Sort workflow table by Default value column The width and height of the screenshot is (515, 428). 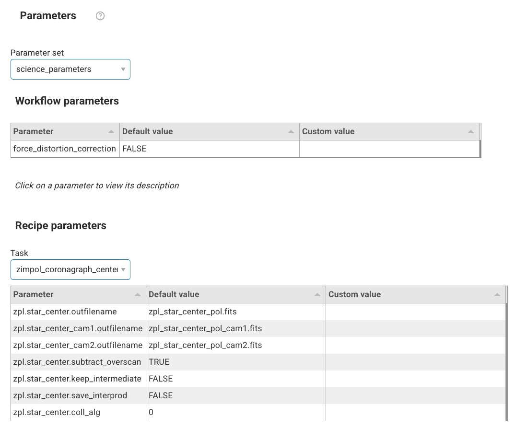(209, 132)
